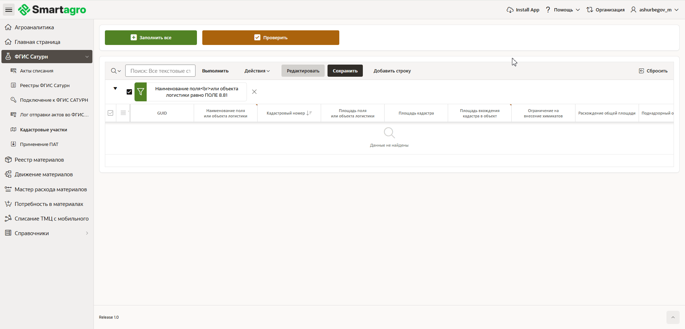The image size is (685, 329).
Task: Click the Smartagro logo
Action: point(52,10)
